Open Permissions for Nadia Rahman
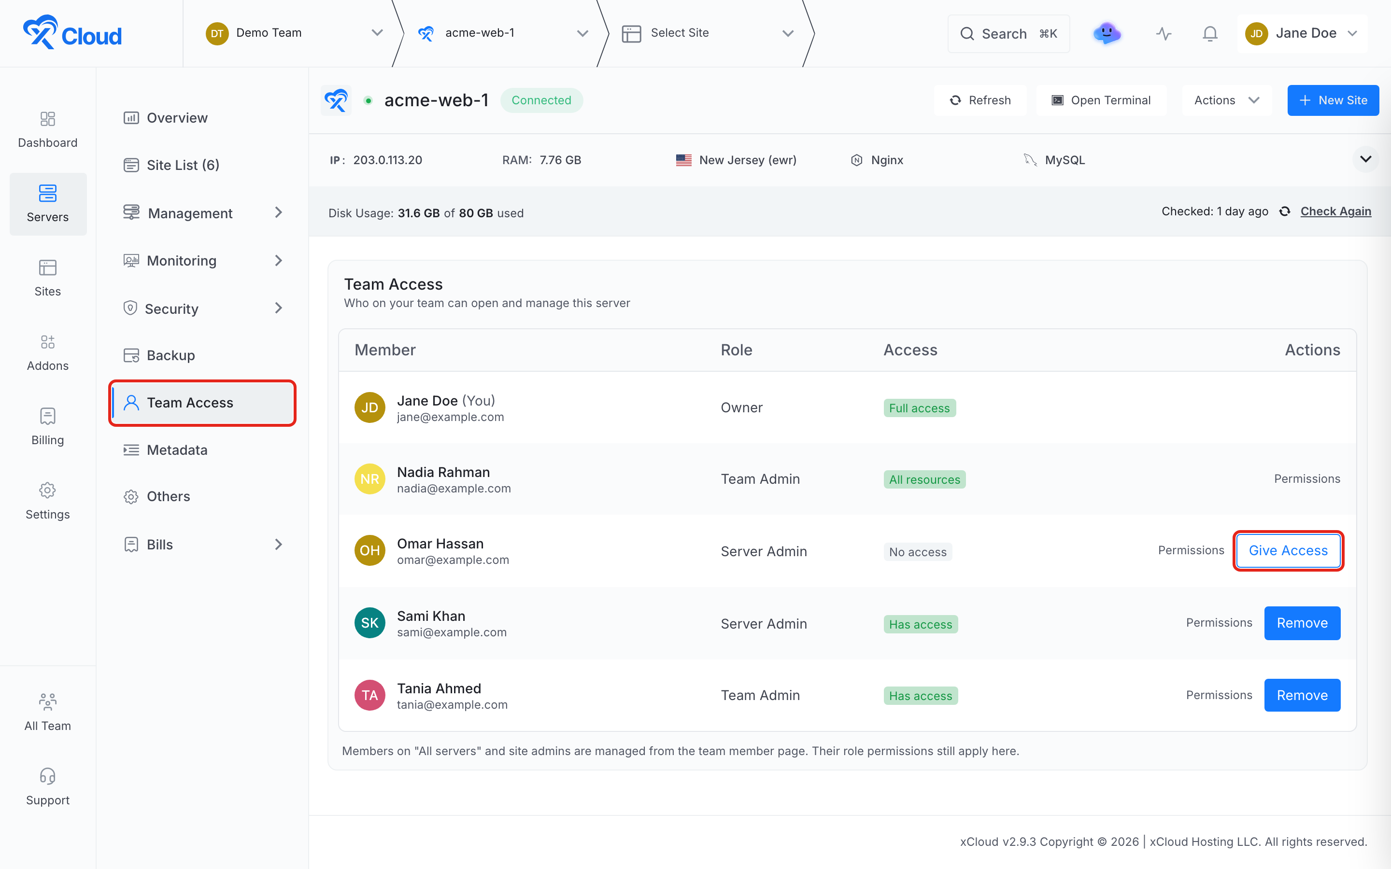 1307,479
